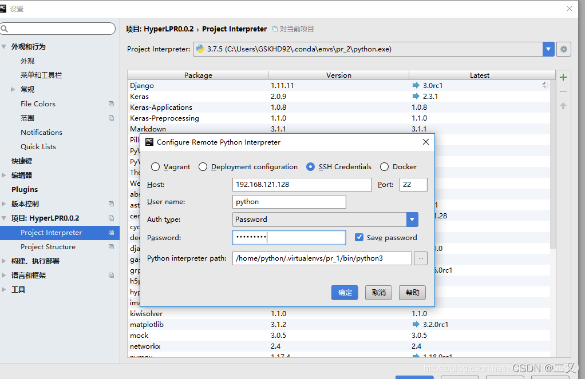
Task: Sort by the Package column header
Action: 198,75
